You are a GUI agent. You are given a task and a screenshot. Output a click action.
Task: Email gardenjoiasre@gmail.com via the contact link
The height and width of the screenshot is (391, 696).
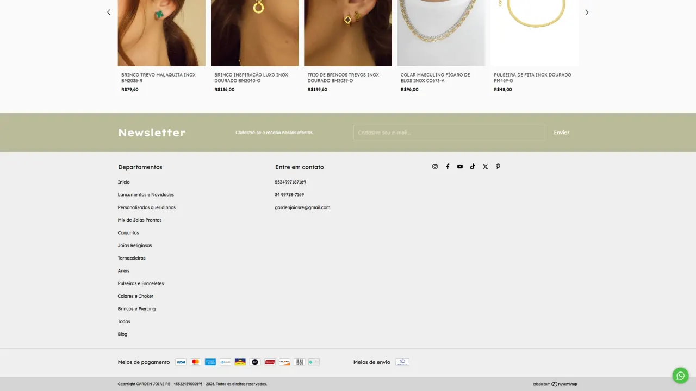[x=302, y=207]
